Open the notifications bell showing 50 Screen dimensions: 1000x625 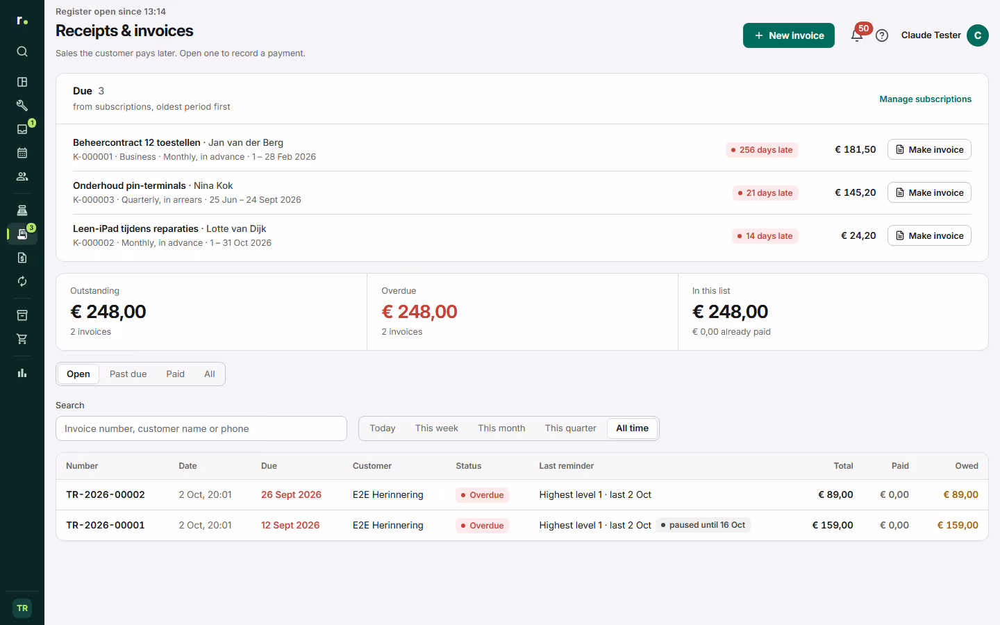(857, 35)
